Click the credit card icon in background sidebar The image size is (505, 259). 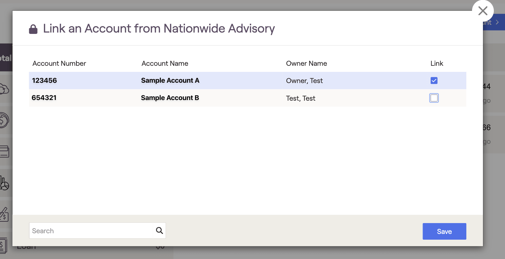point(4,151)
